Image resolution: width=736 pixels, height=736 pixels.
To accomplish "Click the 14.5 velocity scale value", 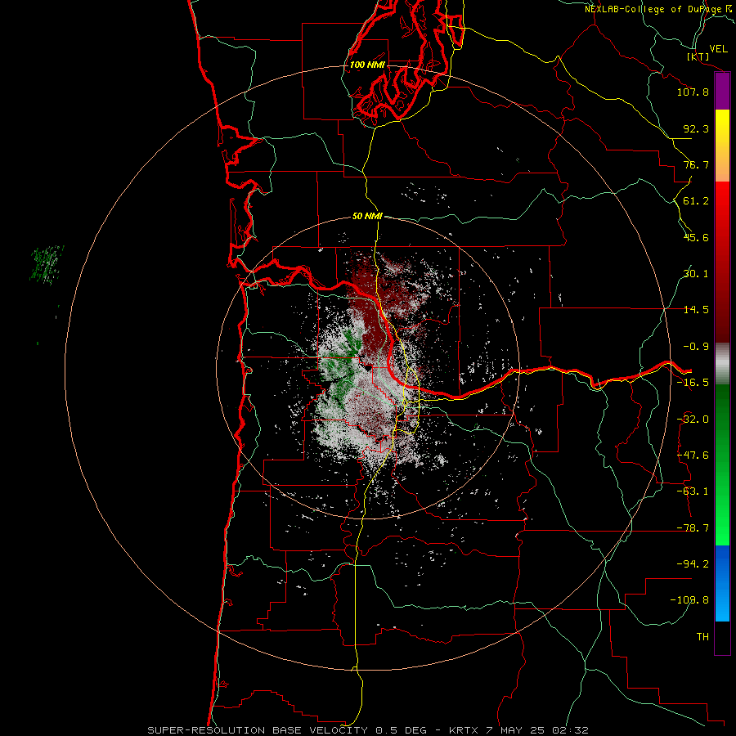I will 696,310.
